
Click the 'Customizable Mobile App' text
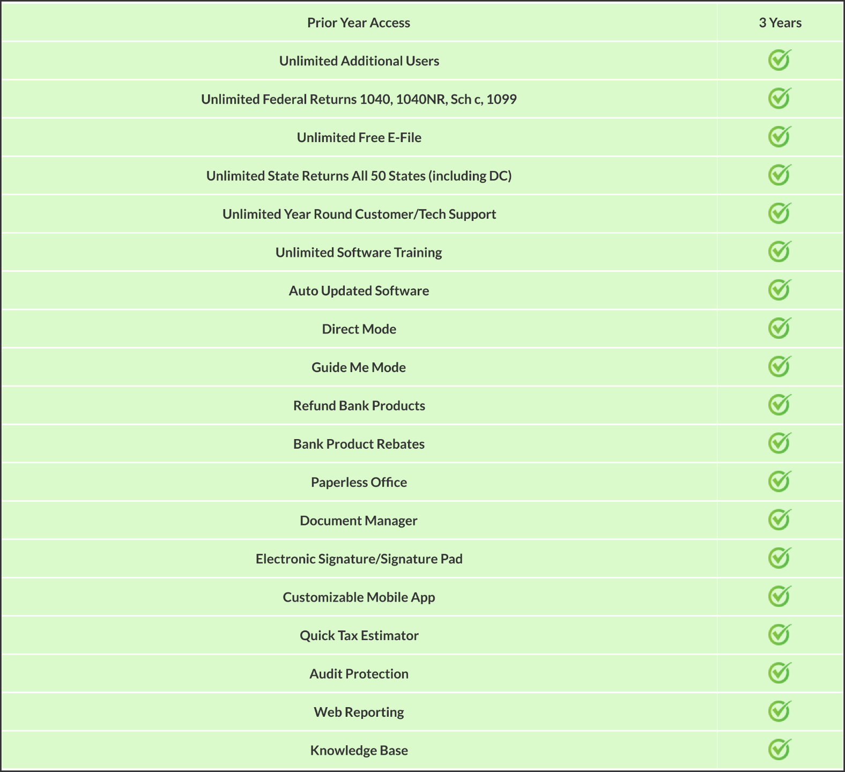coord(359,597)
